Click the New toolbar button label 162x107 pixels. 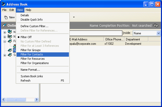(12, 17)
